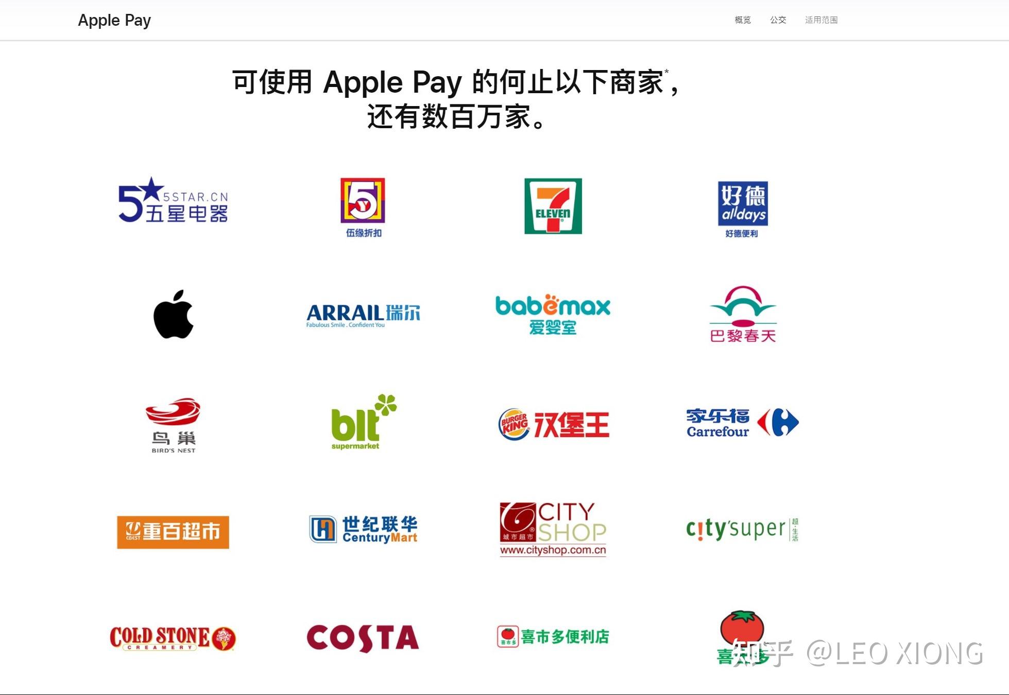Image resolution: width=1009 pixels, height=695 pixels.
Task: Click the Apple Pay header link
Action: [114, 19]
